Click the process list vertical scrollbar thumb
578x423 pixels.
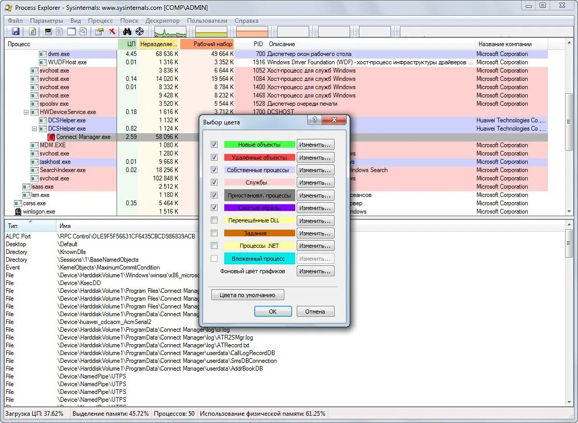569,122
